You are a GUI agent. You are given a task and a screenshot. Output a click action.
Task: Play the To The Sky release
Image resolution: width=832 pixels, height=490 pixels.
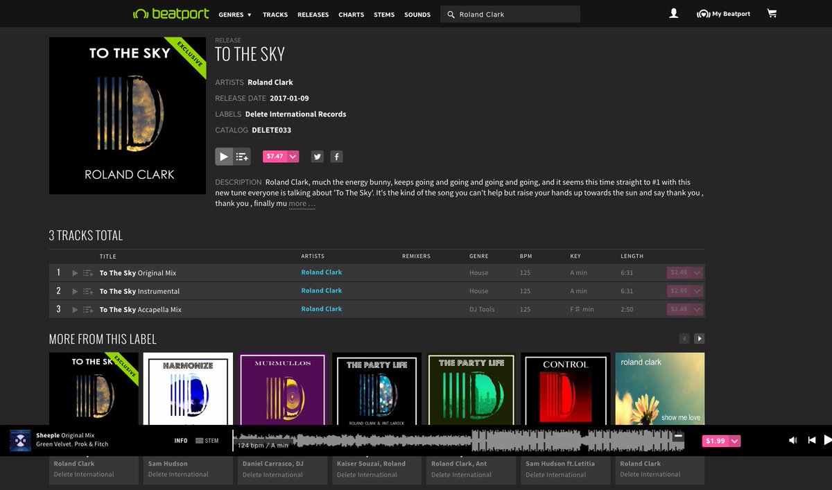[x=224, y=157]
